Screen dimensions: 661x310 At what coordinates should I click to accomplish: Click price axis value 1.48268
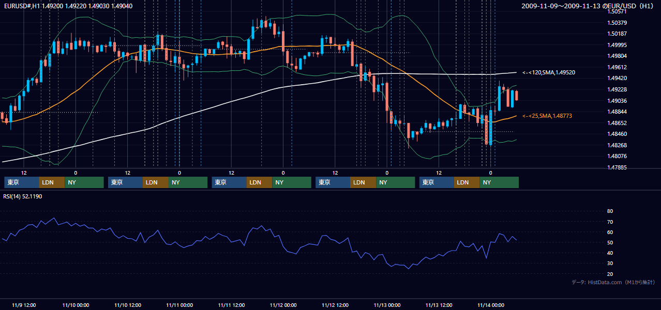coord(617,145)
